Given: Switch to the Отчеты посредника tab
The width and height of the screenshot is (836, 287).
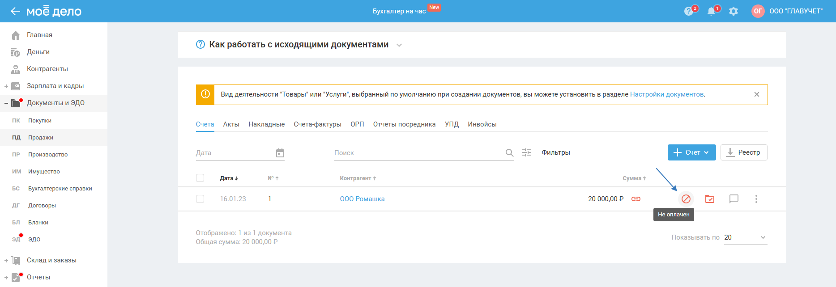Looking at the screenshot, I should coord(405,124).
